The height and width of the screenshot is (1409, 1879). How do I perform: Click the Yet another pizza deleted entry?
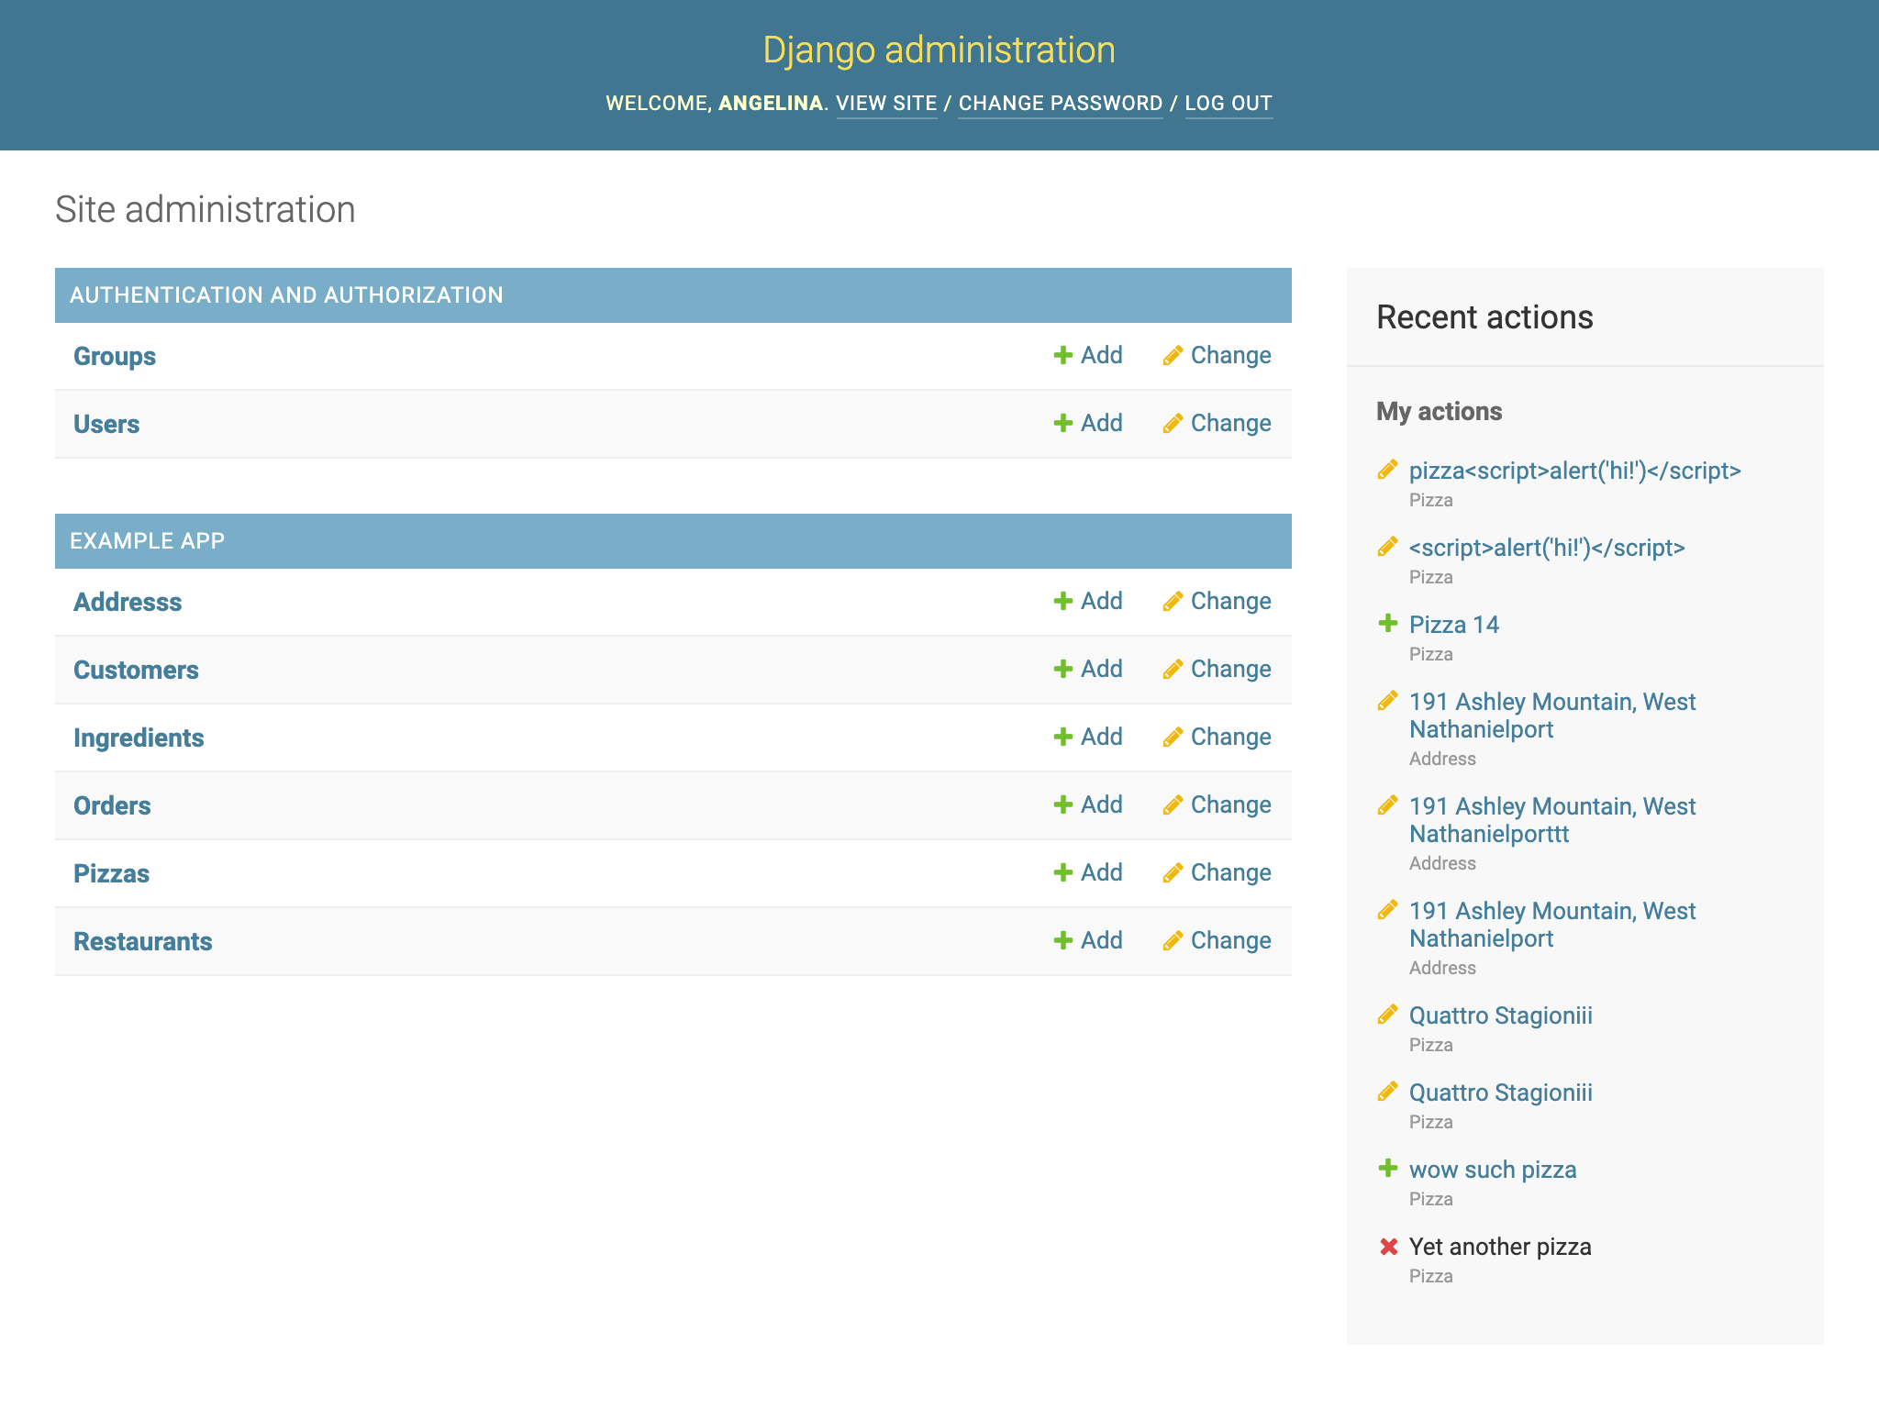coord(1500,1247)
